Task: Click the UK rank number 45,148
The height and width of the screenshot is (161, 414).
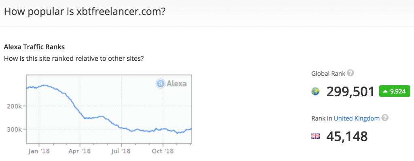Action: (x=347, y=136)
